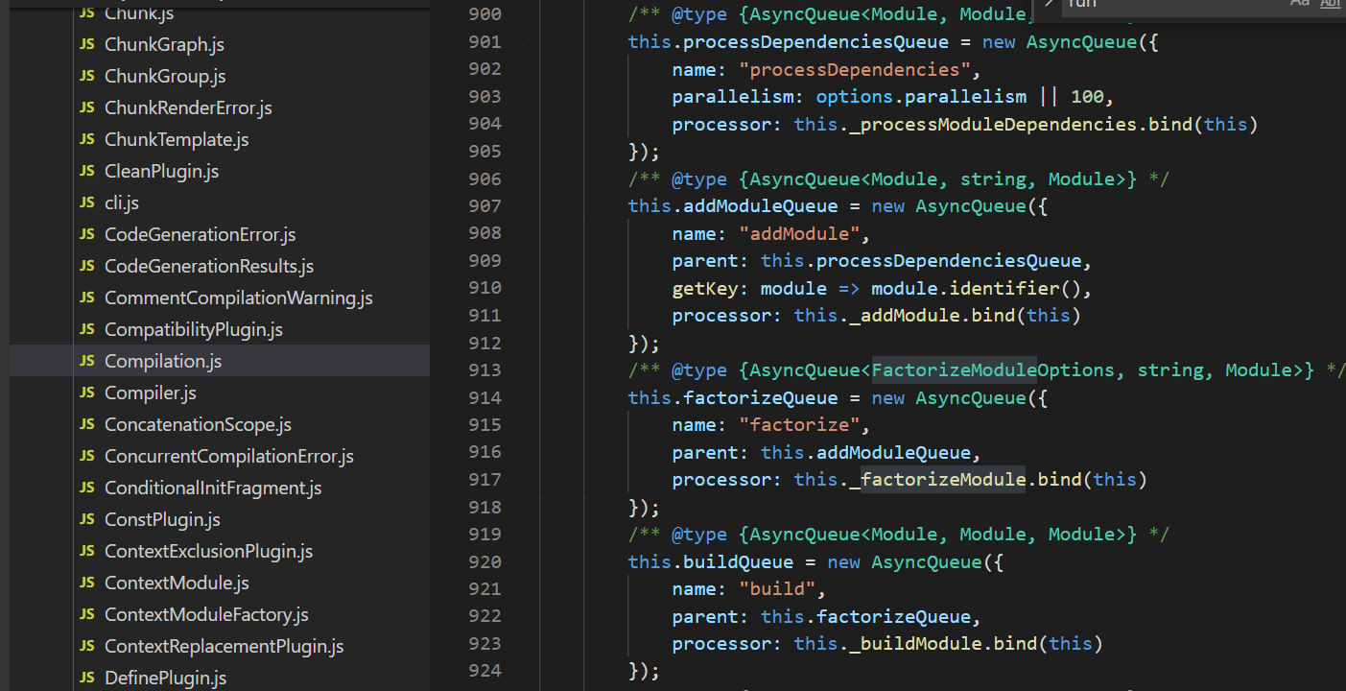Open ChunkGroup.js from the file explorer
This screenshot has width=1346, height=691.
[x=165, y=76]
